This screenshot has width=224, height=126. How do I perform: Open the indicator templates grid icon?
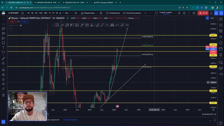click(x=101, y=13)
